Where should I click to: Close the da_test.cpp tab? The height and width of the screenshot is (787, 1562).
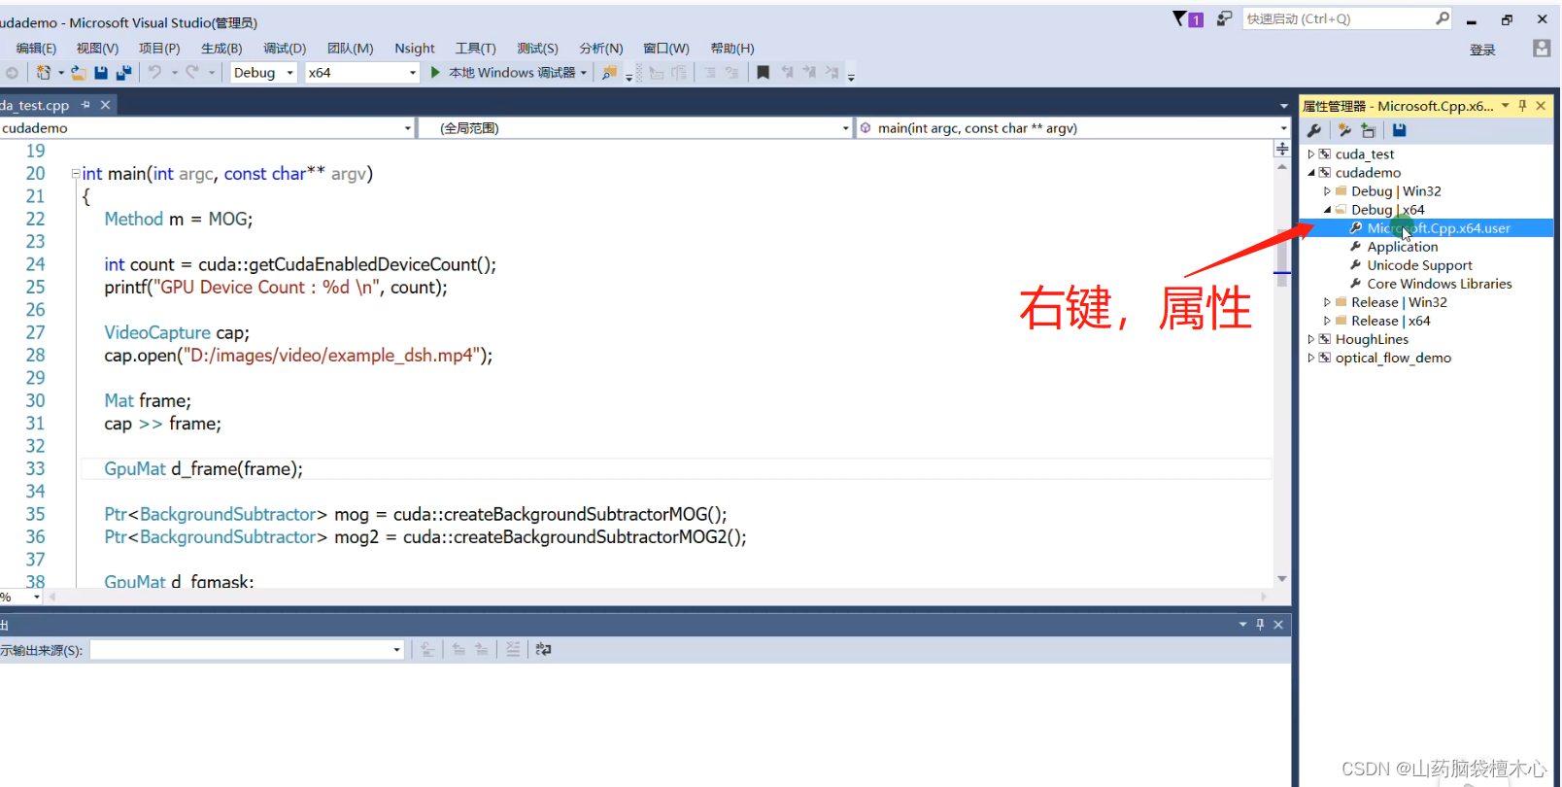pyautogui.click(x=106, y=105)
